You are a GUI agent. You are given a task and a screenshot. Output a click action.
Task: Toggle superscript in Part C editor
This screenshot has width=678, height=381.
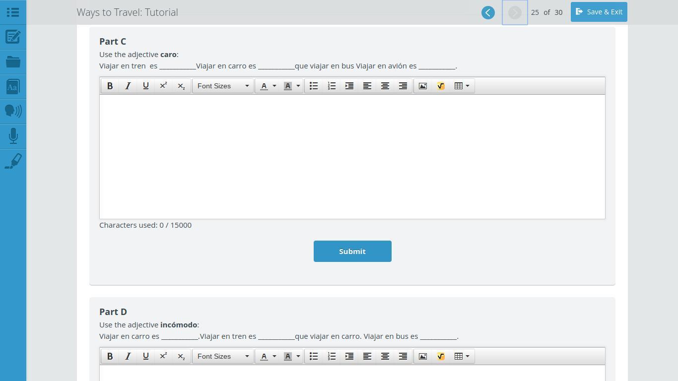pyautogui.click(x=163, y=86)
